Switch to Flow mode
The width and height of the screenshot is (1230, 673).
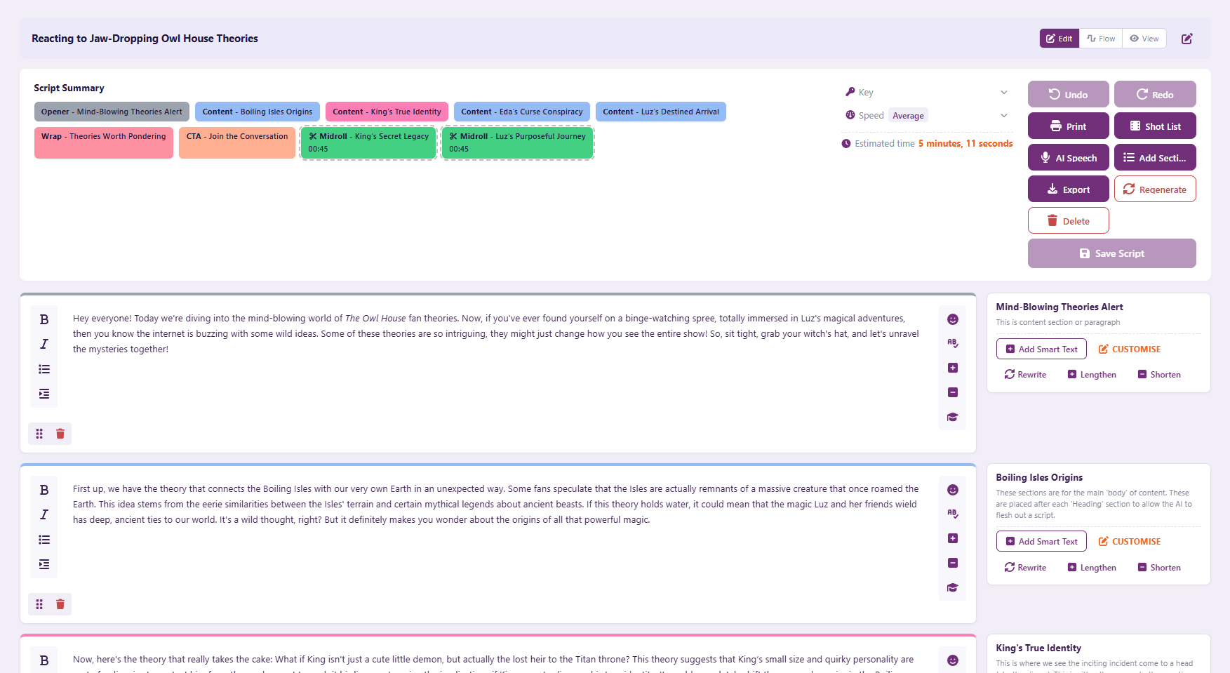click(x=1101, y=39)
